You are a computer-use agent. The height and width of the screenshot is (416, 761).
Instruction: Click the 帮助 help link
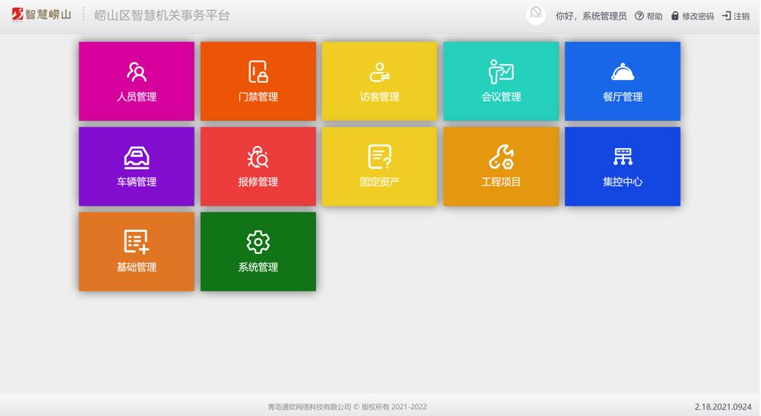point(649,16)
